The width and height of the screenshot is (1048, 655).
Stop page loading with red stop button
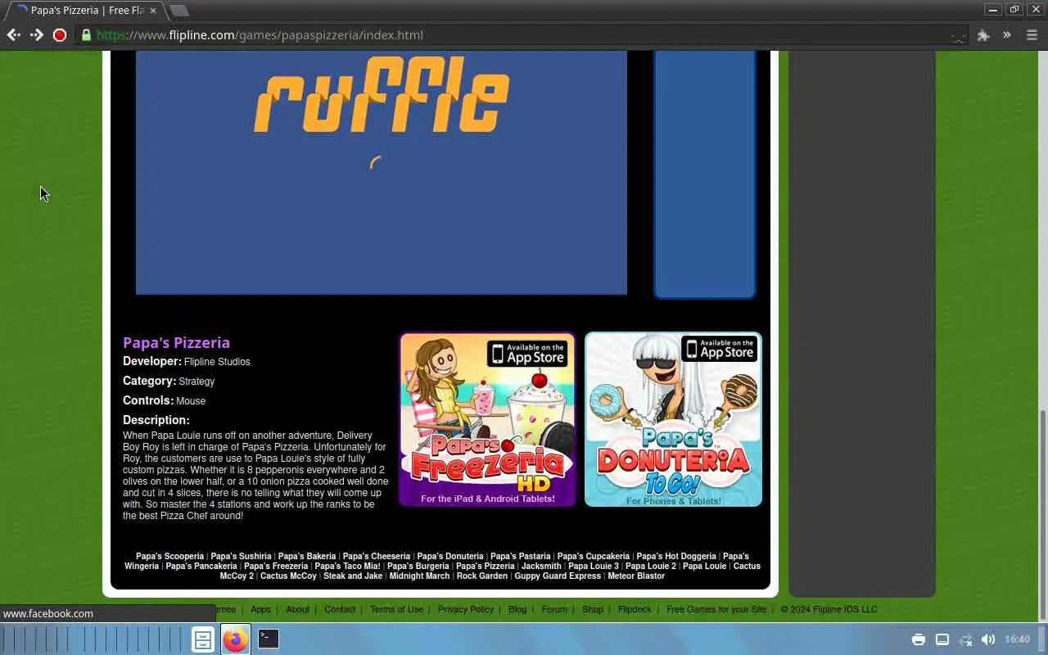click(x=59, y=35)
